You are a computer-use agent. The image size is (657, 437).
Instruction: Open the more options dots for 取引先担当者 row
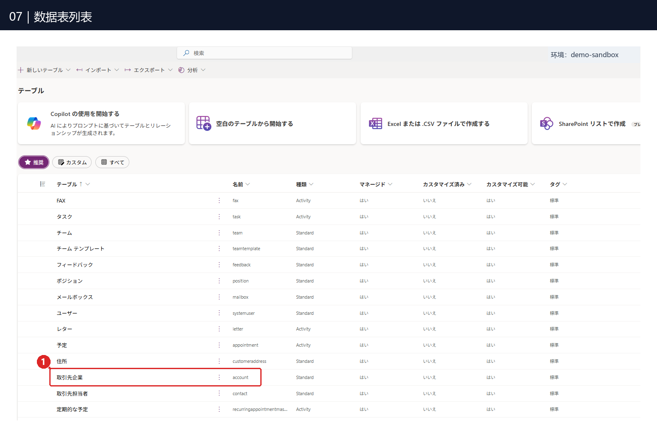[x=219, y=394]
